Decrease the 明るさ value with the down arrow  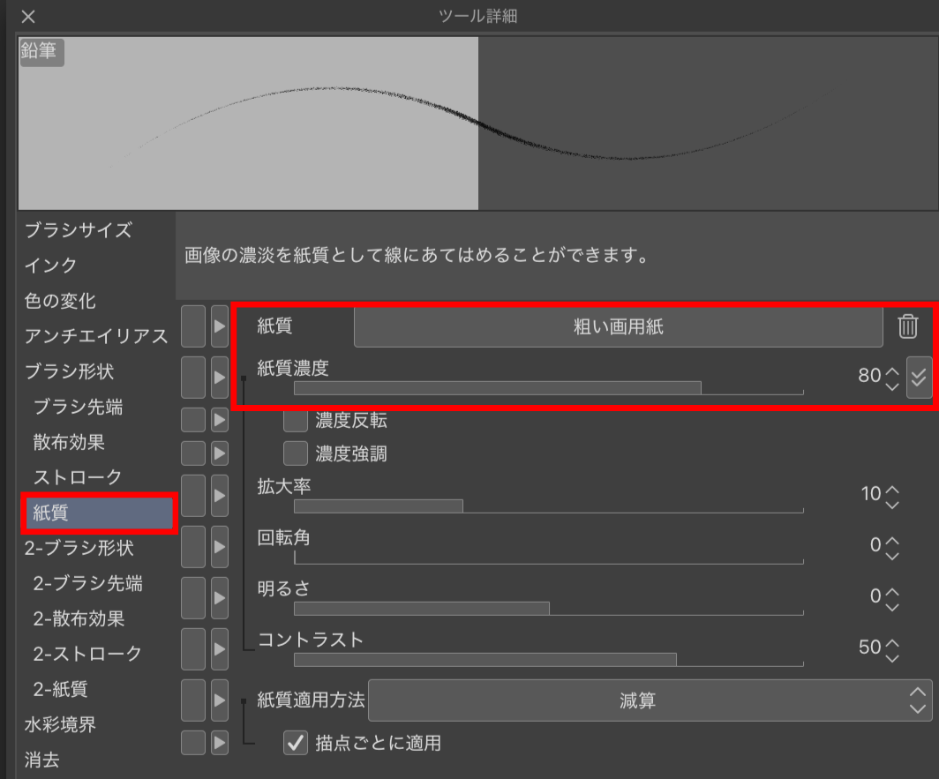coord(892,607)
